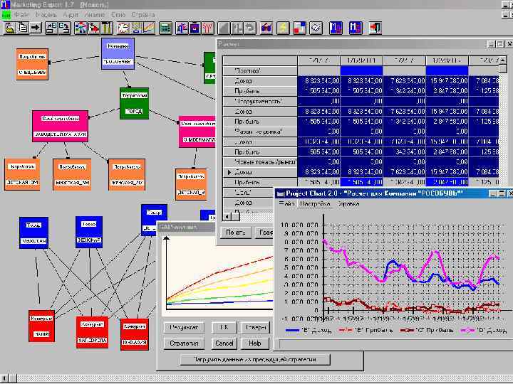Click Загрузить данные из предыдущей стратегии button

255,360
